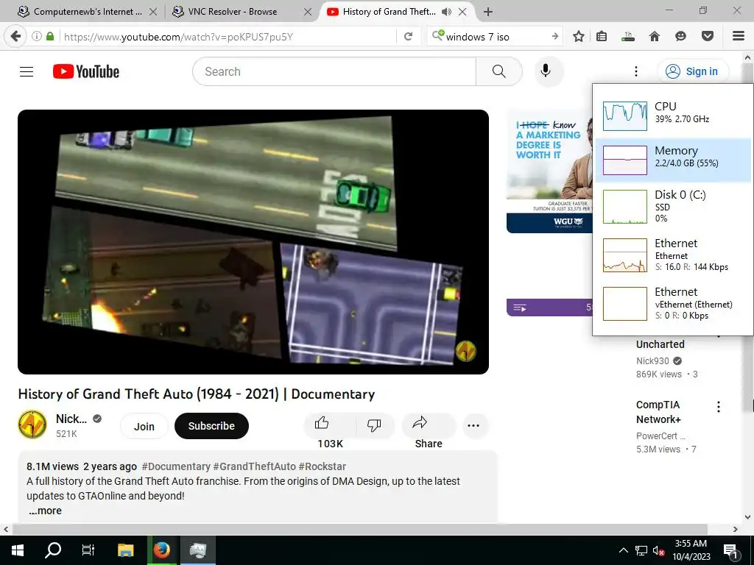Viewport: 754px width, 565px height.
Task: Go to the Firefox home page icon
Action: pos(654,37)
